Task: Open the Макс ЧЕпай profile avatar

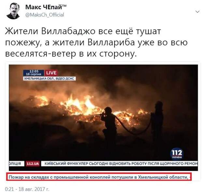Action: (x=13, y=11)
